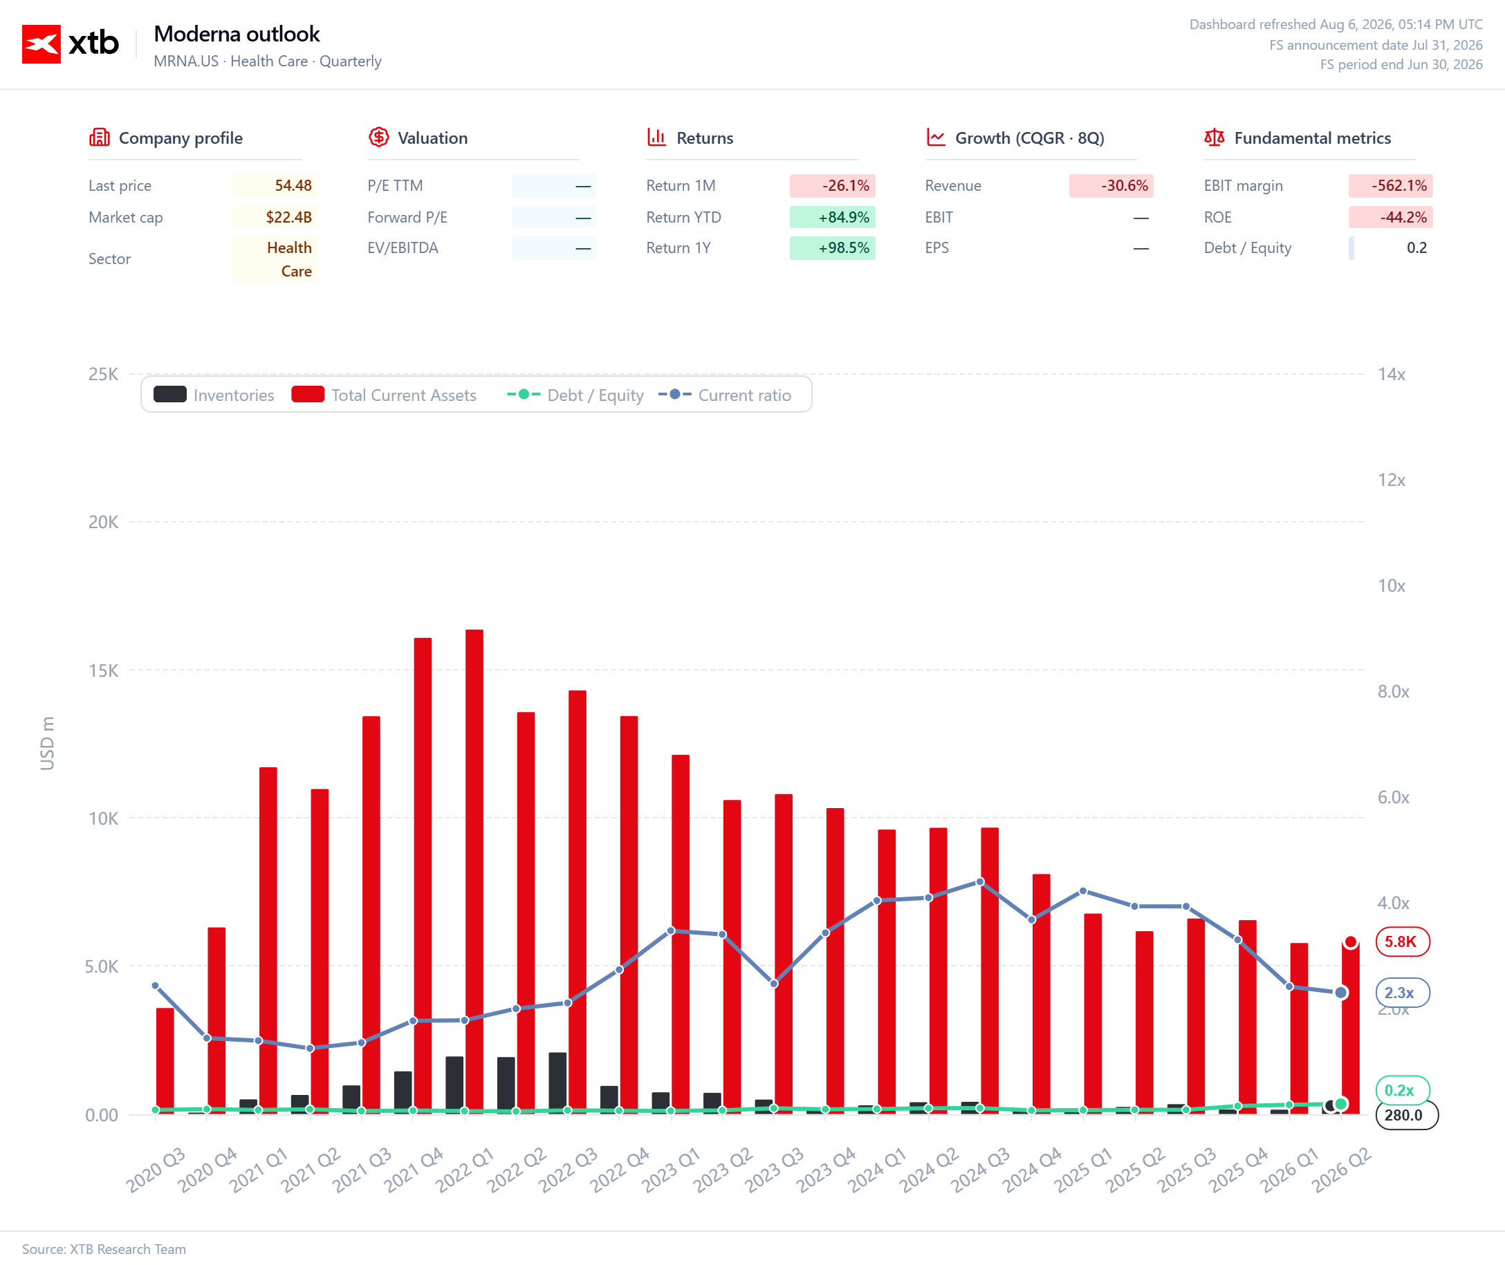Click the 2020 Q3 x-axis label

pos(155,1170)
